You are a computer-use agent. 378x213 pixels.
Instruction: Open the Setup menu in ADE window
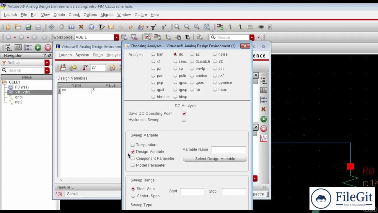[97, 55]
